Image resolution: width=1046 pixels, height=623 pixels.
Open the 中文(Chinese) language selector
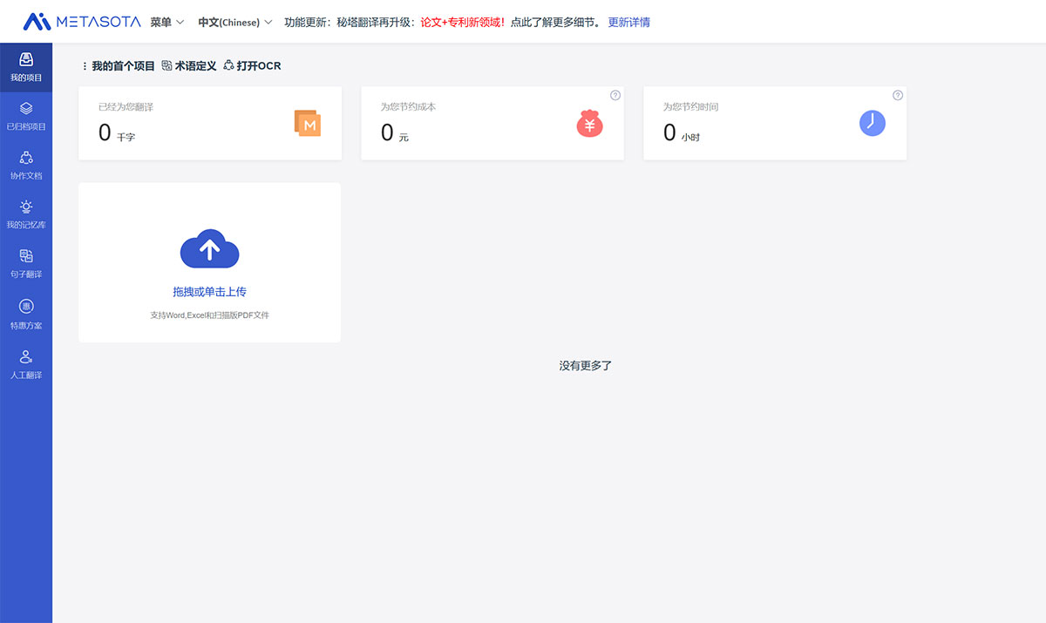[234, 21]
